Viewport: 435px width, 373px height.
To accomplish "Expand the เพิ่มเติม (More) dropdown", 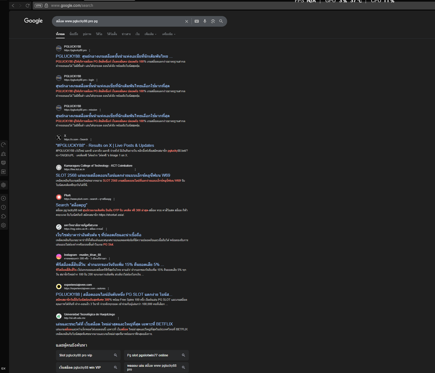I will pyautogui.click(x=150, y=34).
